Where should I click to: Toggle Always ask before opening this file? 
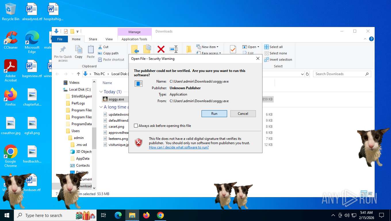point(136,126)
